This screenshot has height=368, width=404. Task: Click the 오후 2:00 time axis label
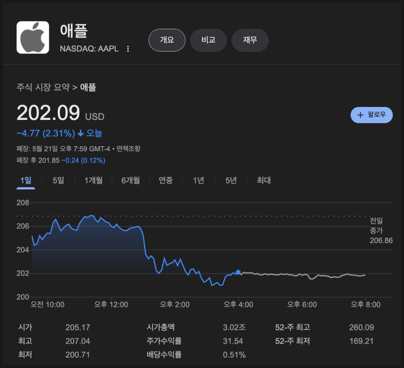click(175, 305)
